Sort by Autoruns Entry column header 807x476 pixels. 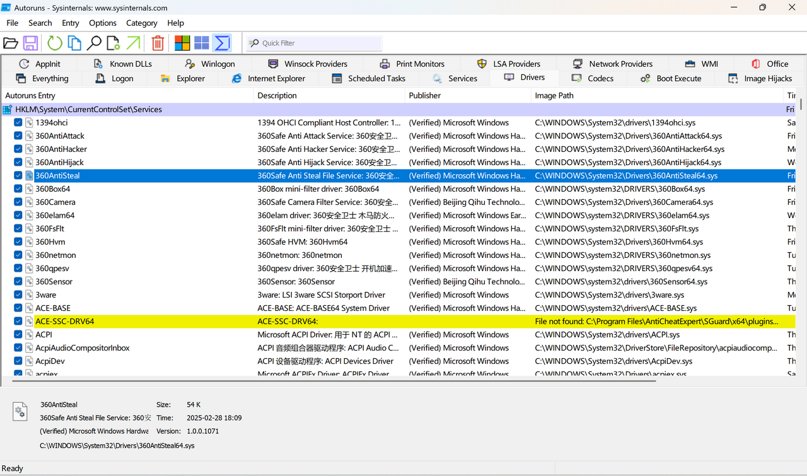[127, 96]
